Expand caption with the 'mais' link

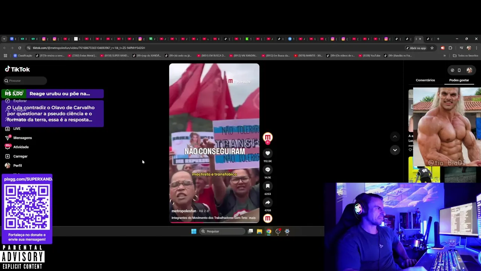point(252,218)
